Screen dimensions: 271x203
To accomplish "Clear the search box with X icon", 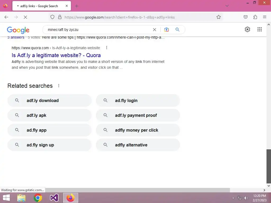I will 155,30.
